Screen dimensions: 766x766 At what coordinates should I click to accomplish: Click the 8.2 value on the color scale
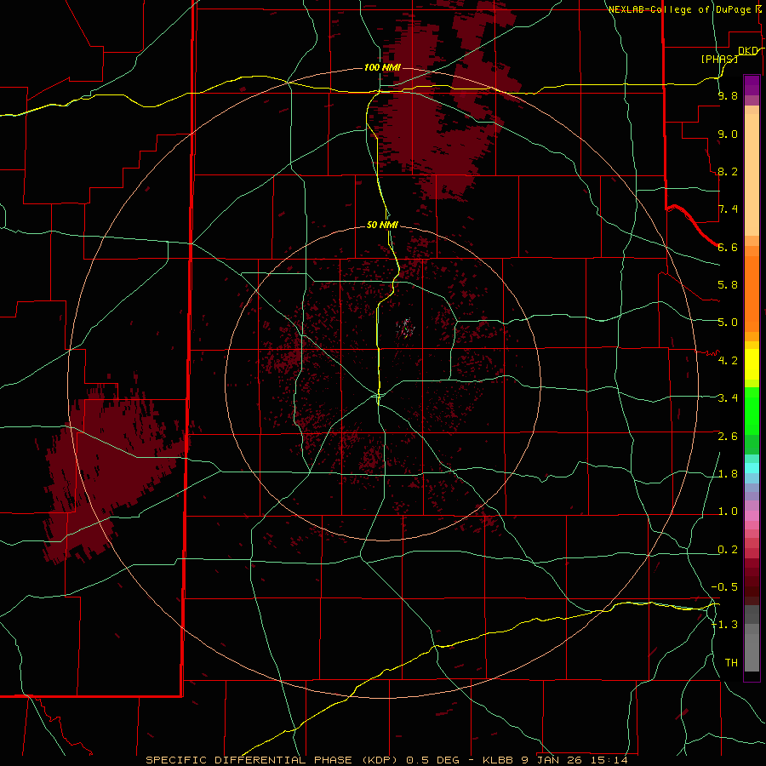tap(728, 171)
